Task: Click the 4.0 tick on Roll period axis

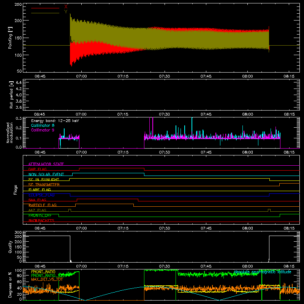Action: 19,95
